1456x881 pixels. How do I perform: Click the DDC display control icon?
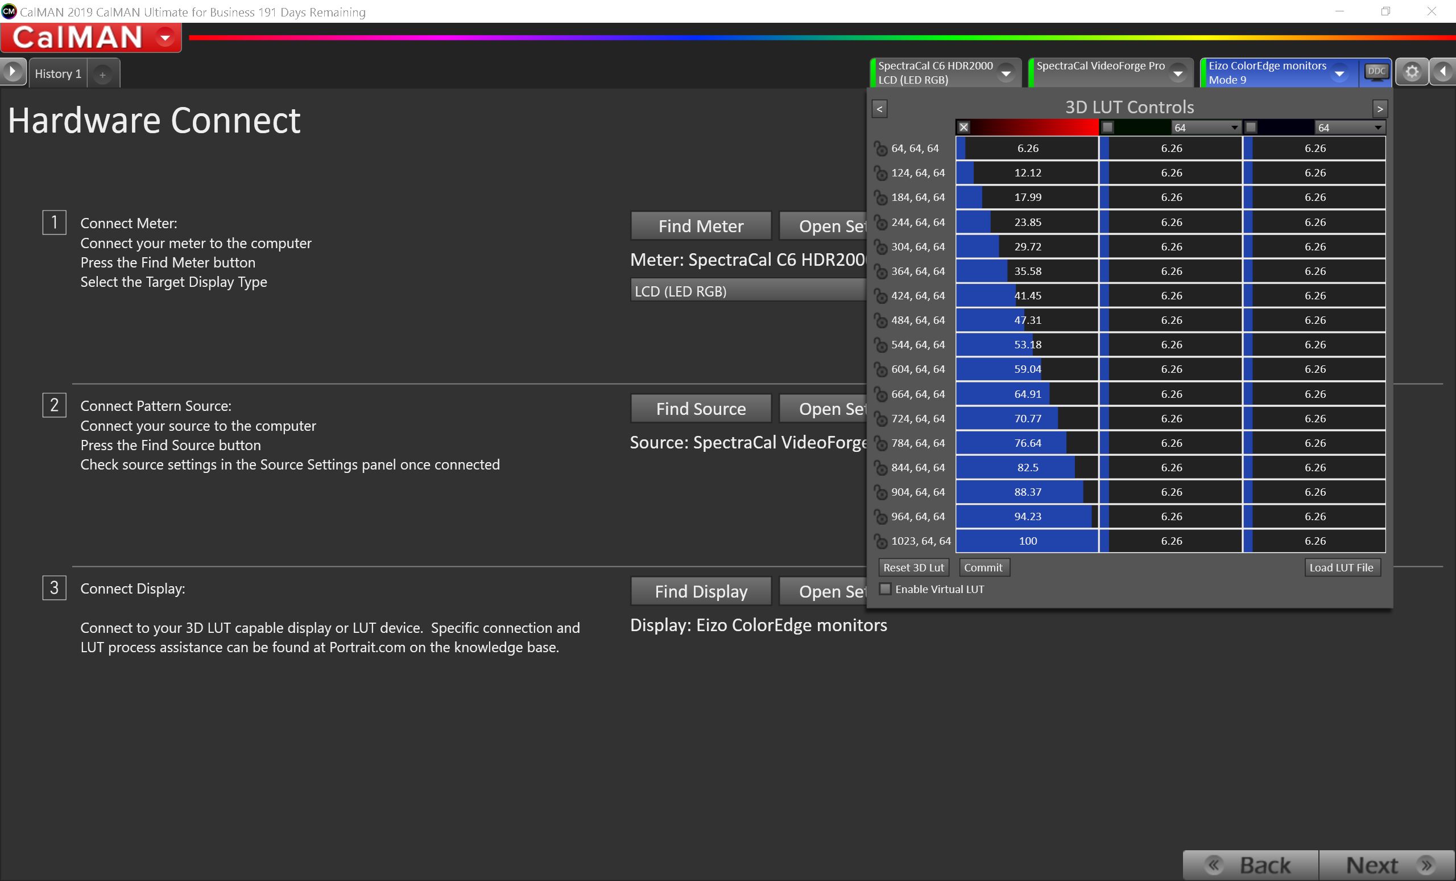click(1376, 72)
